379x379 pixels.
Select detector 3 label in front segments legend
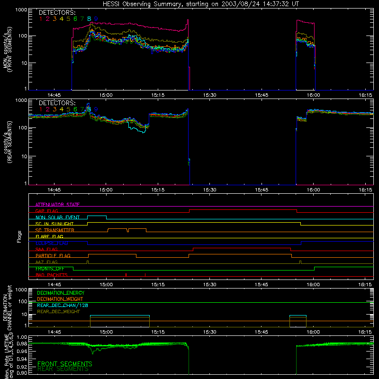point(54,19)
